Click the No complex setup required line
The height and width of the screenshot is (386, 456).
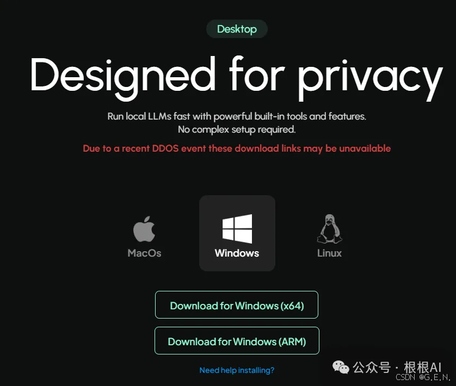coord(237,129)
